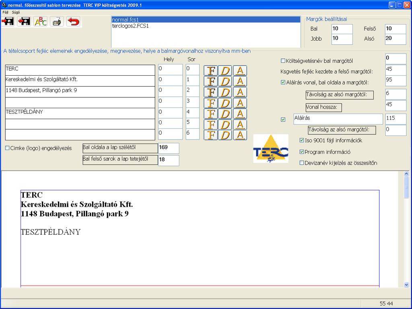The height and width of the screenshot is (309, 412).
Task: Select normal.fcs1 in the template list
Action: (206, 19)
